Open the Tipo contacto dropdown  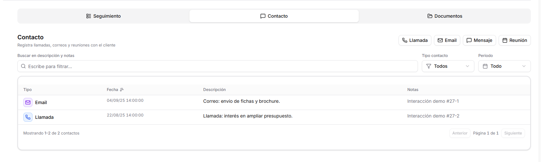pyautogui.click(x=448, y=66)
